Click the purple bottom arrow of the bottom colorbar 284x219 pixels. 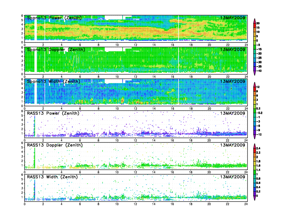click(x=255, y=198)
